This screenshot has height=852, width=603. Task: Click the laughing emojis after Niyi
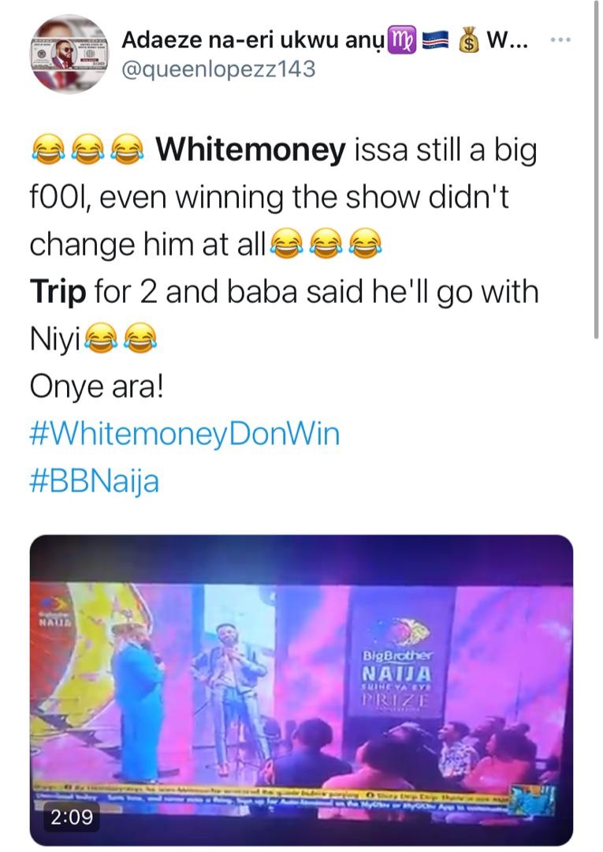pyautogui.click(x=120, y=340)
